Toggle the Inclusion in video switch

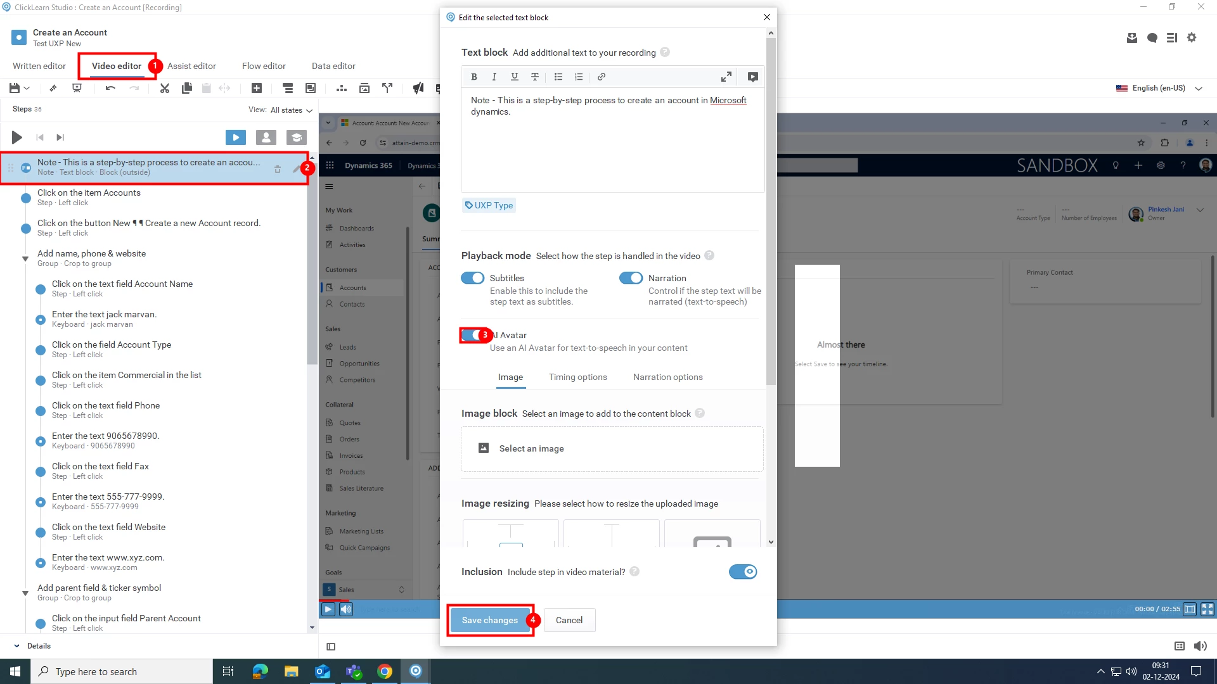pos(742,572)
